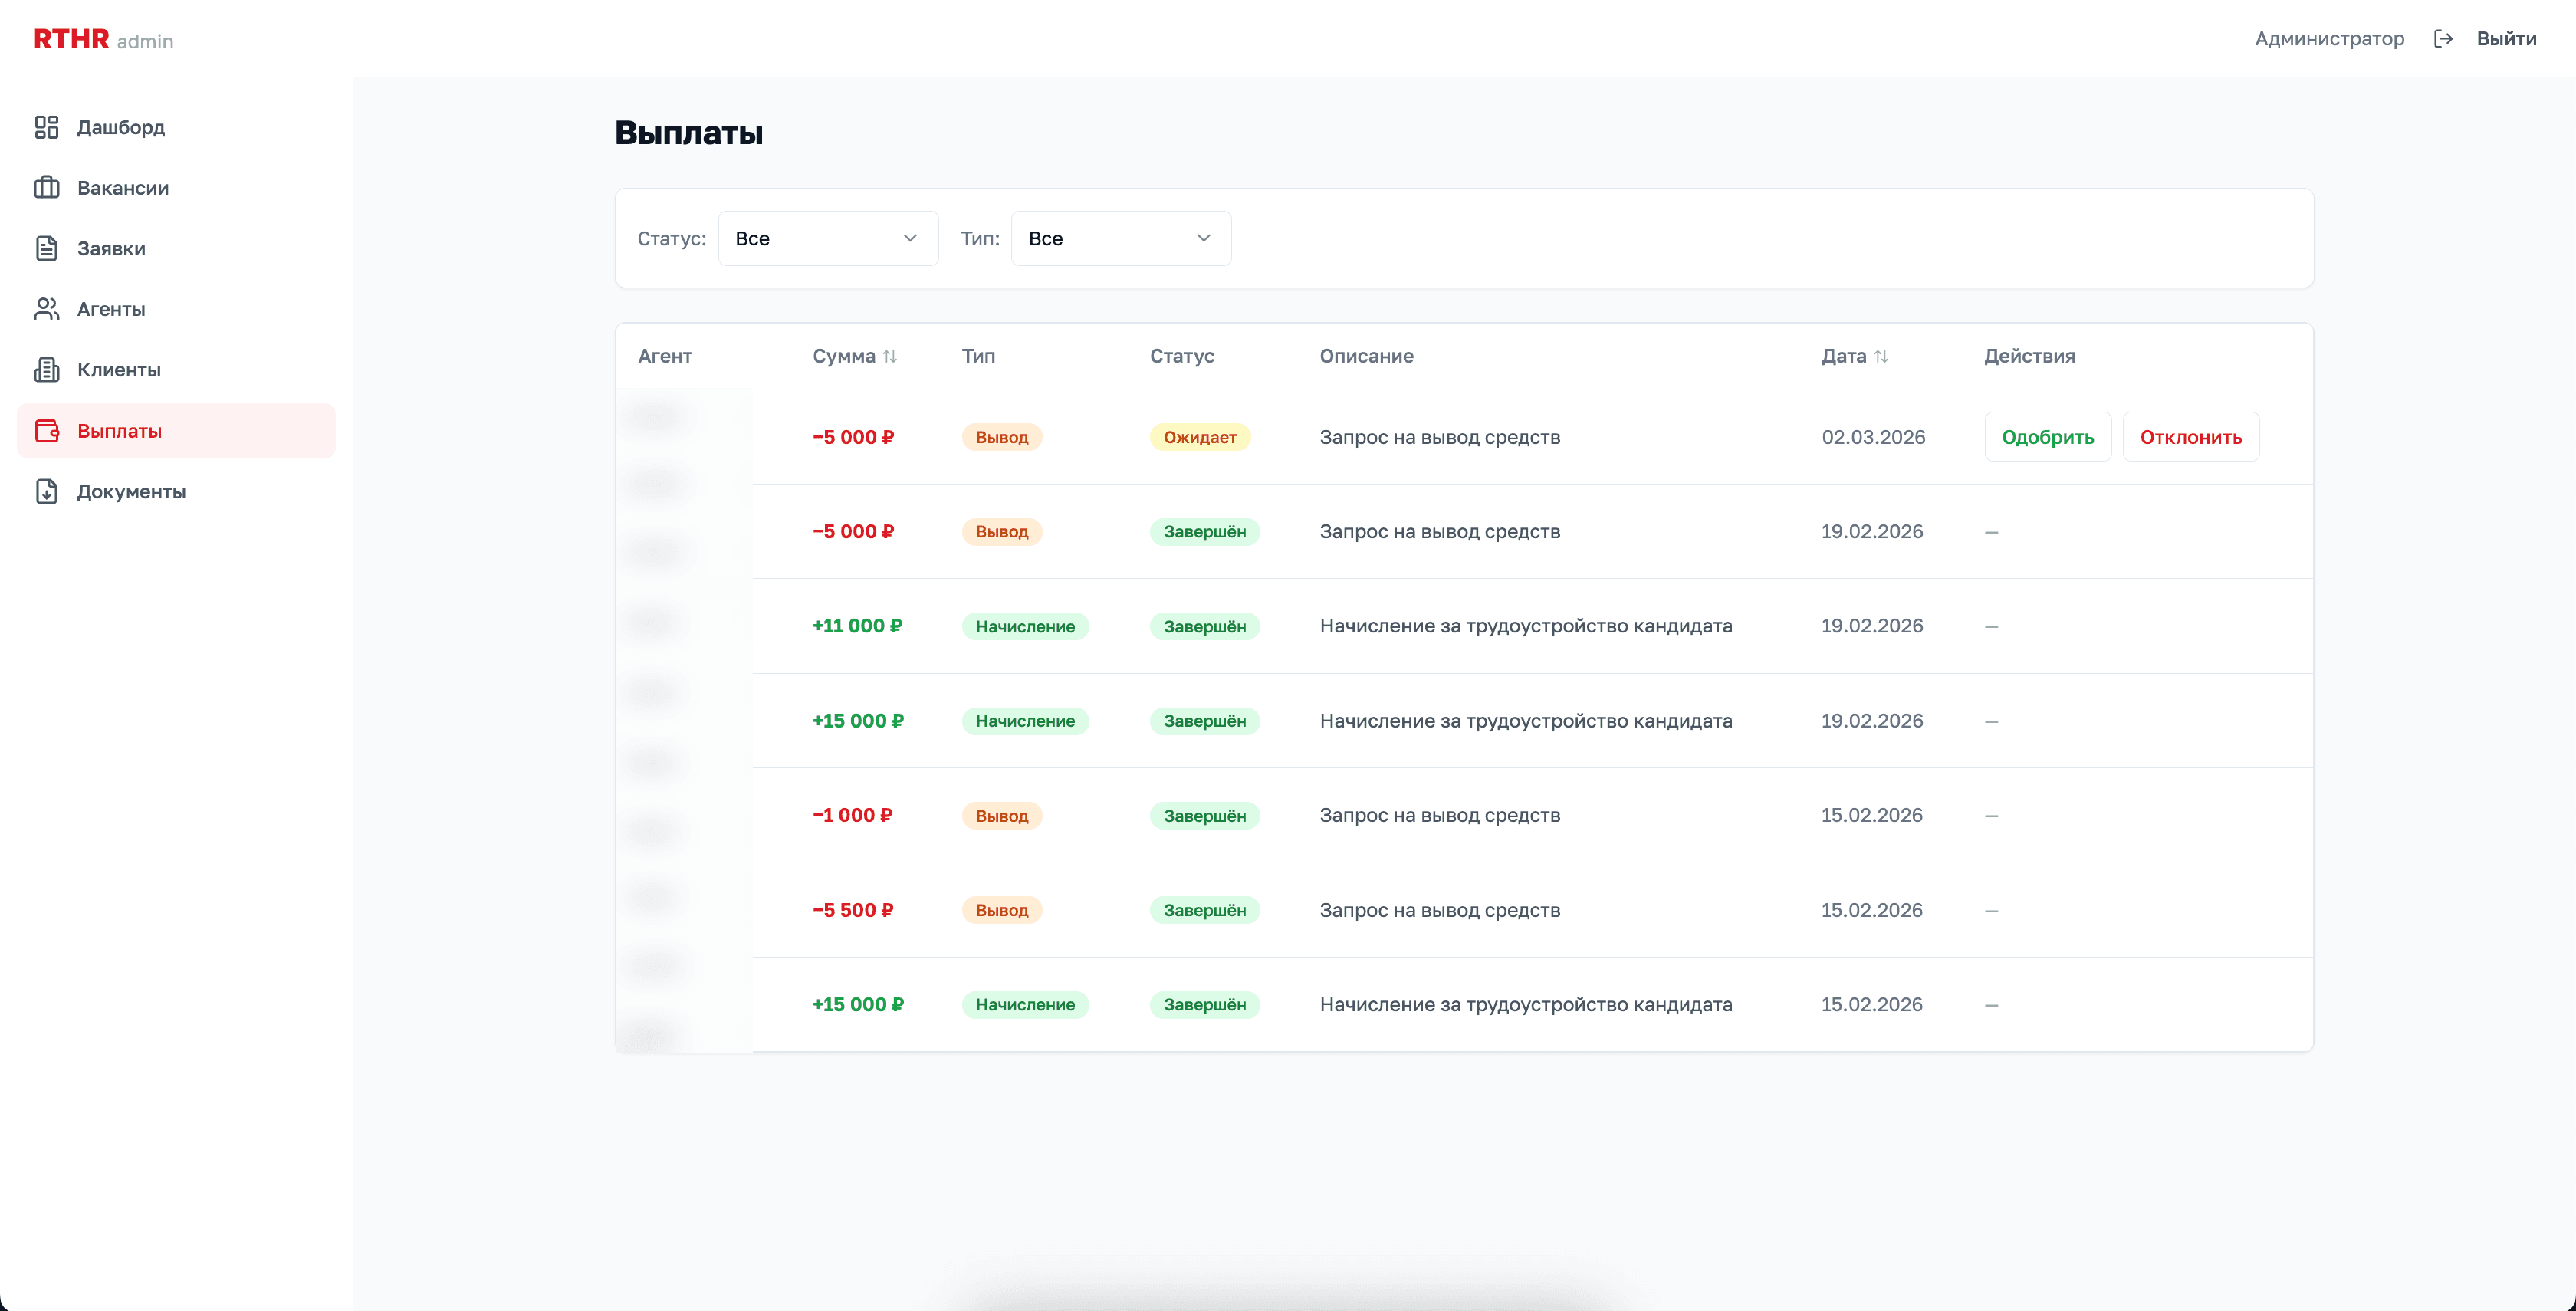2576x1311 pixels.
Task: Approve the pending withdrawal with Одобрить
Action: point(2047,437)
